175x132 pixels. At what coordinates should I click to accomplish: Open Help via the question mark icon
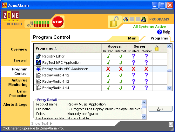coord(159,32)
